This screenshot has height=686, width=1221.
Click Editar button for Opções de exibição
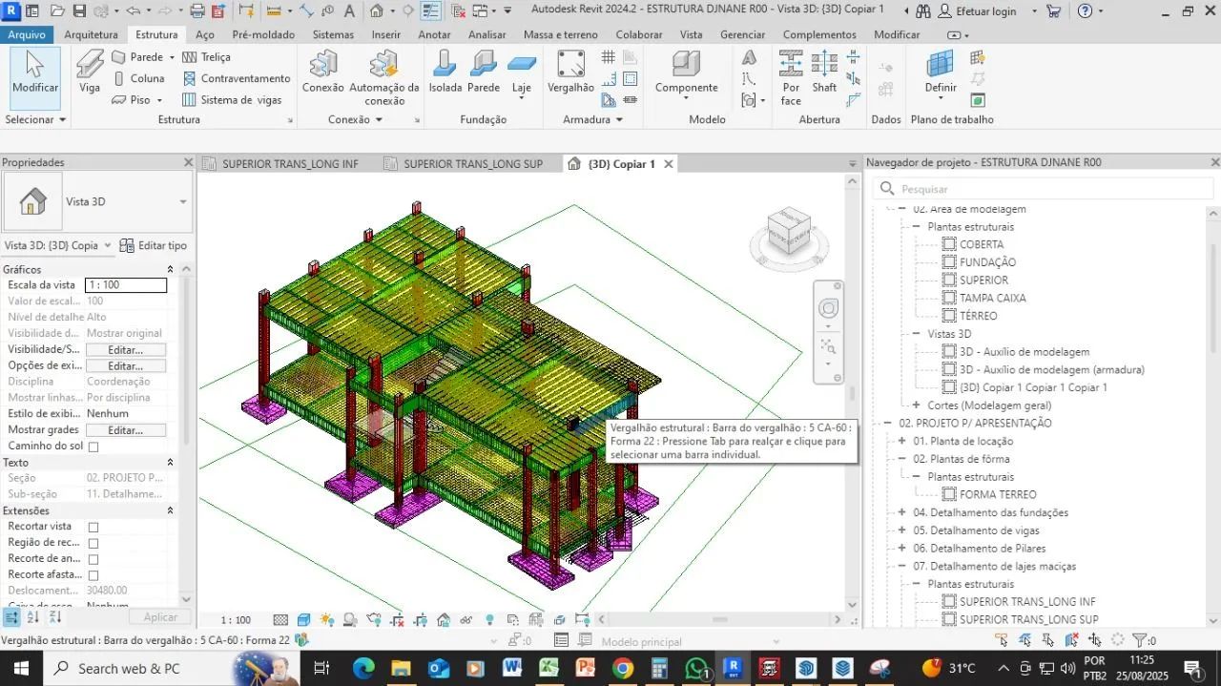(125, 365)
